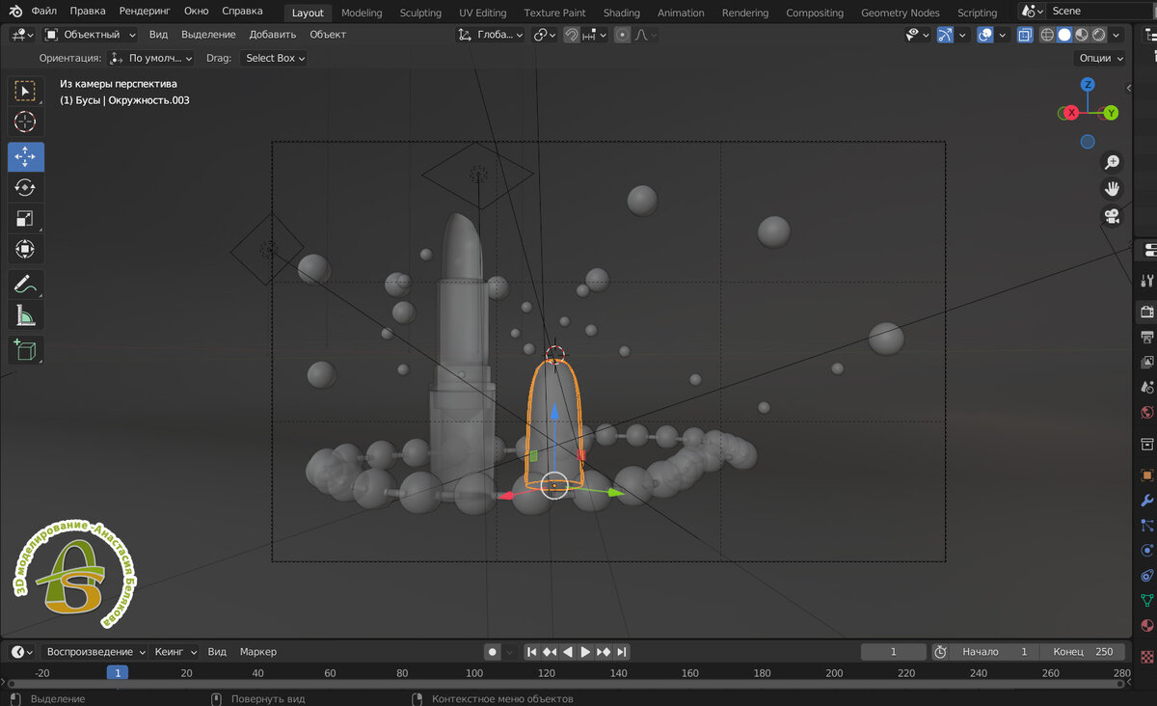Open the Глоба... transform orientation dropdown
Viewport: 1157px width, 706px height.
click(x=491, y=35)
